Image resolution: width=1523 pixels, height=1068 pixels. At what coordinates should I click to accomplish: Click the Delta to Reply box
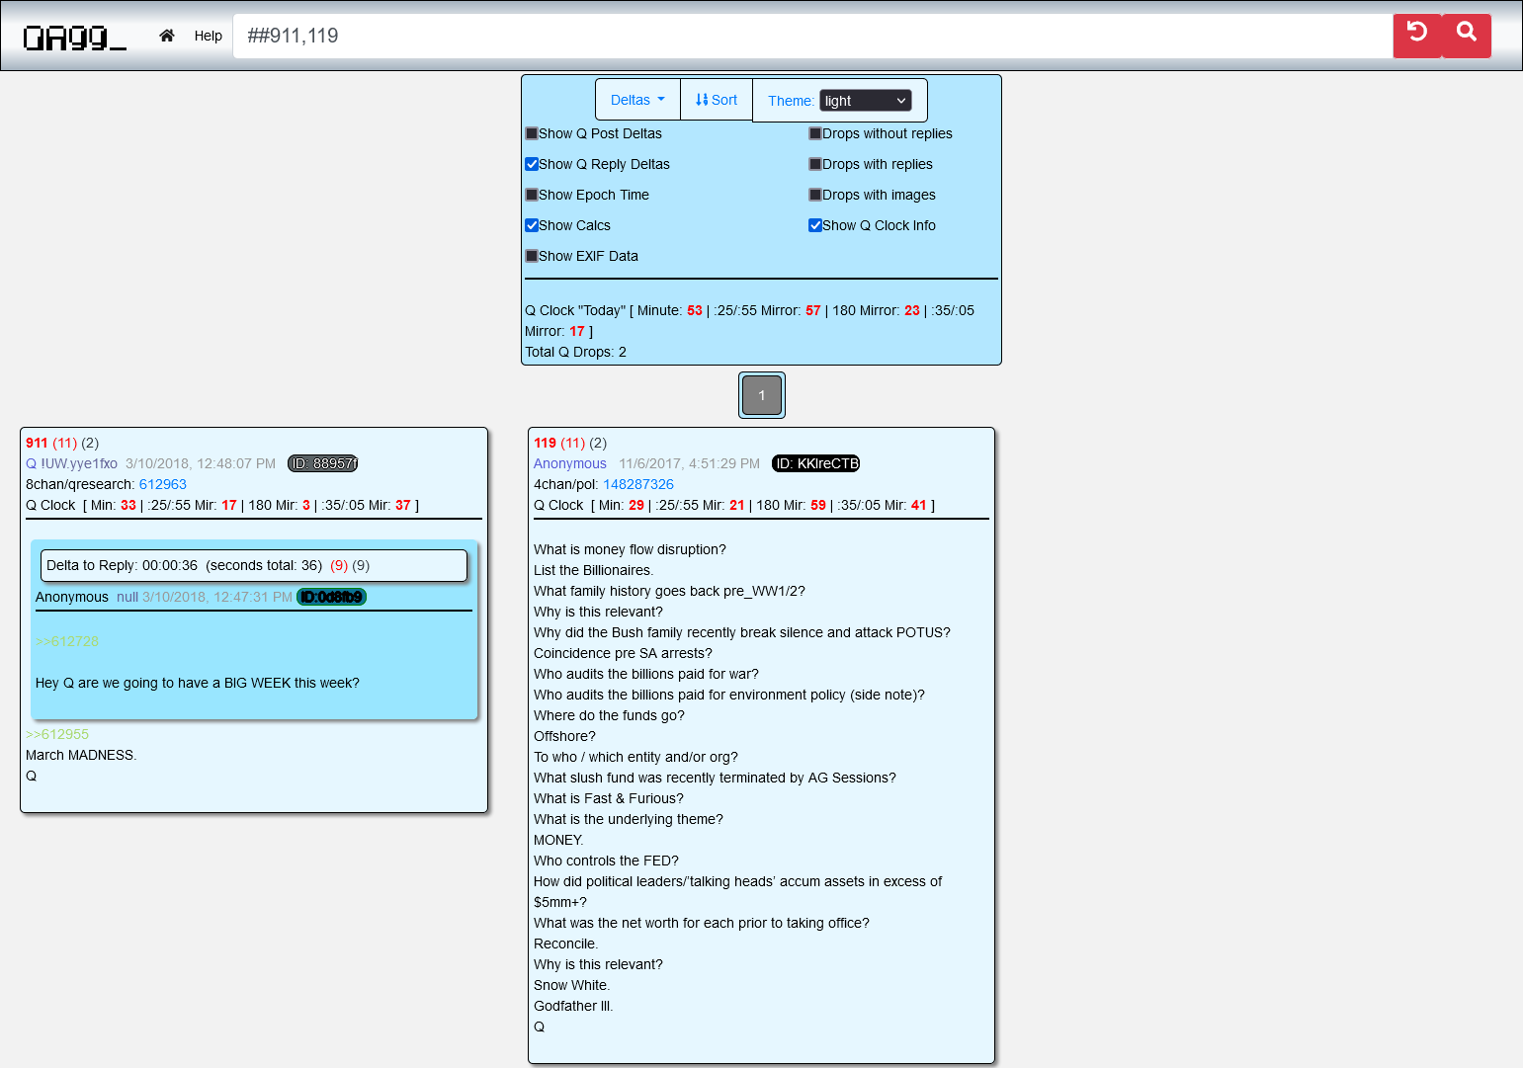coord(254,565)
